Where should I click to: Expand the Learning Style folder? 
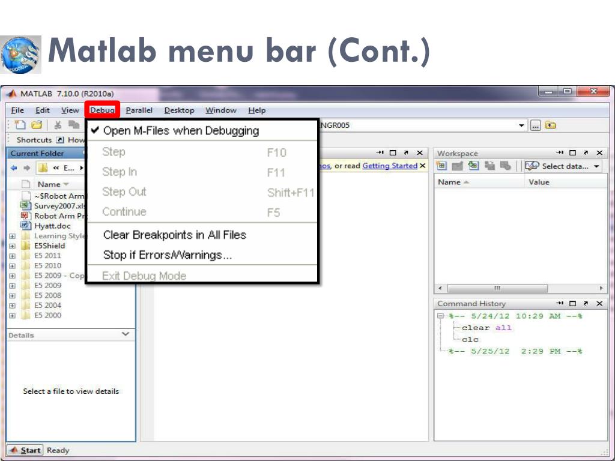coord(12,237)
